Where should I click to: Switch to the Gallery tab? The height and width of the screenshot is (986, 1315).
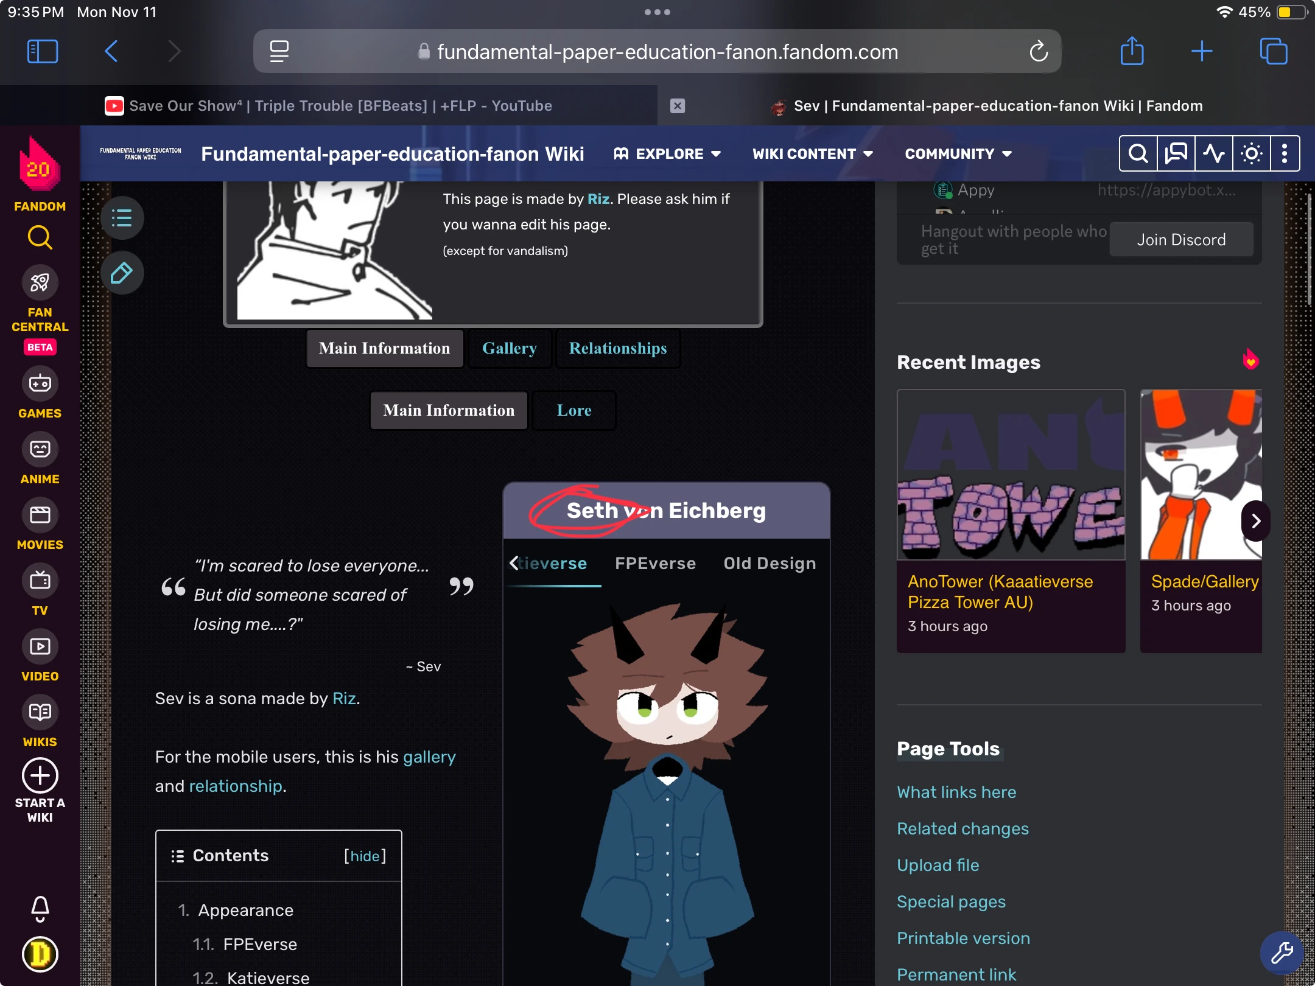(x=509, y=348)
